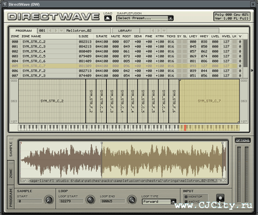The height and width of the screenshot is (215, 258).
Task: Click the library next arrow
Action: (159, 30)
